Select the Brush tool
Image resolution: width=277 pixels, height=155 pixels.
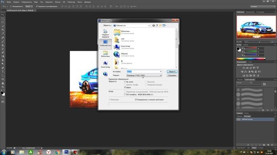point(3,41)
